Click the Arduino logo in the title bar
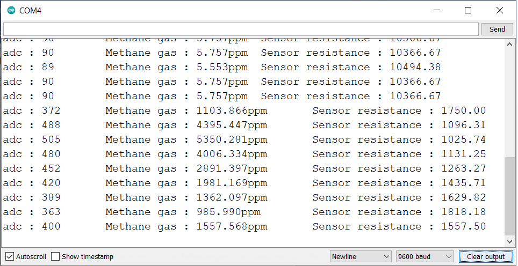This screenshot has width=518, height=266. [x=11, y=11]
